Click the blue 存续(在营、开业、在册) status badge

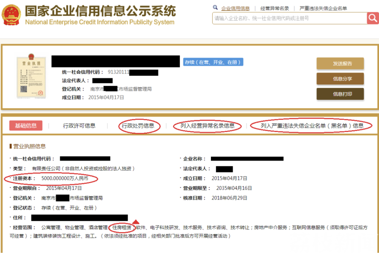point(213,62)
